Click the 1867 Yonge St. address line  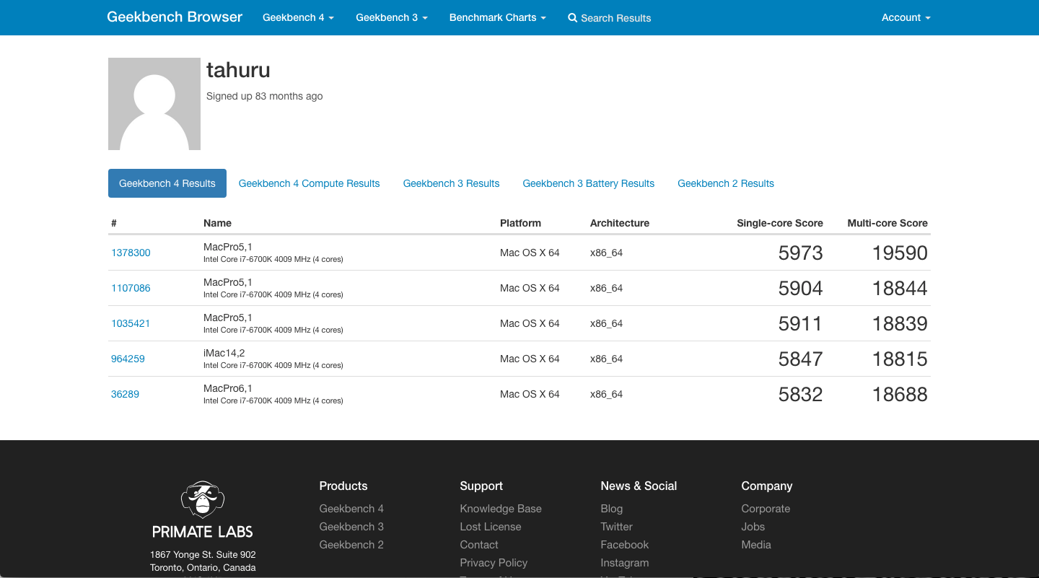click(203, 555)
